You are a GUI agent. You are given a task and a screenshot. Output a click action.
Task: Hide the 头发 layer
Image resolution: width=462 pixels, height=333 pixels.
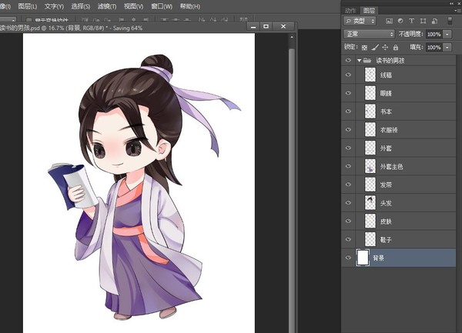coord(348,203)
